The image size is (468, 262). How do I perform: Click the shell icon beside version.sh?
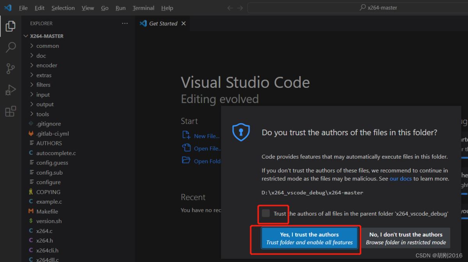(31, 221)
